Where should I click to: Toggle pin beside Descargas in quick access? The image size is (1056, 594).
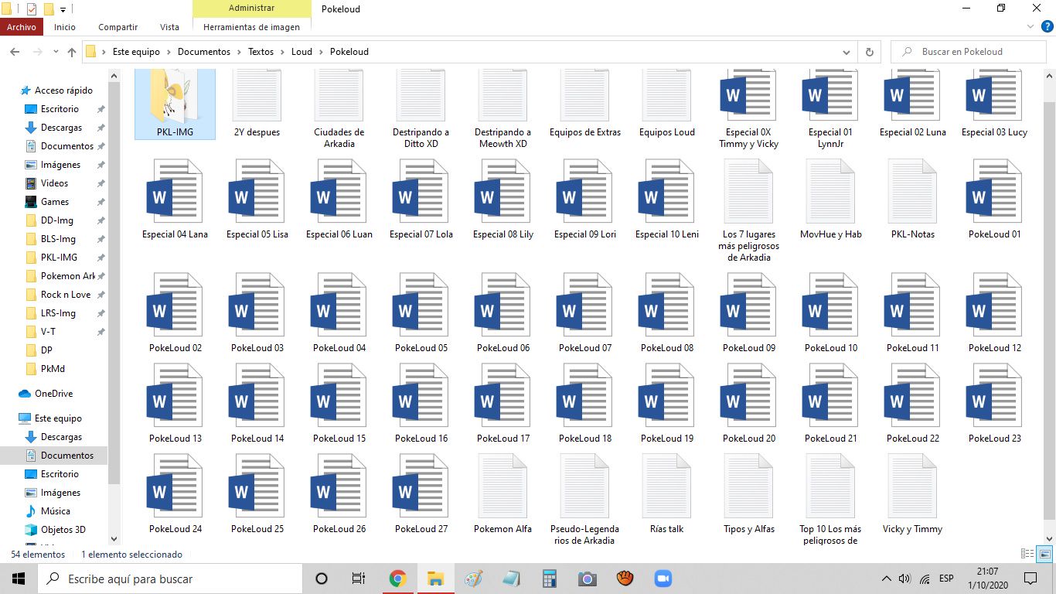(100, 128)
